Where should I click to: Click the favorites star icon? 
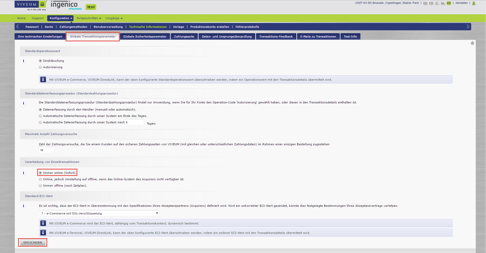click(x=472, y=43)
